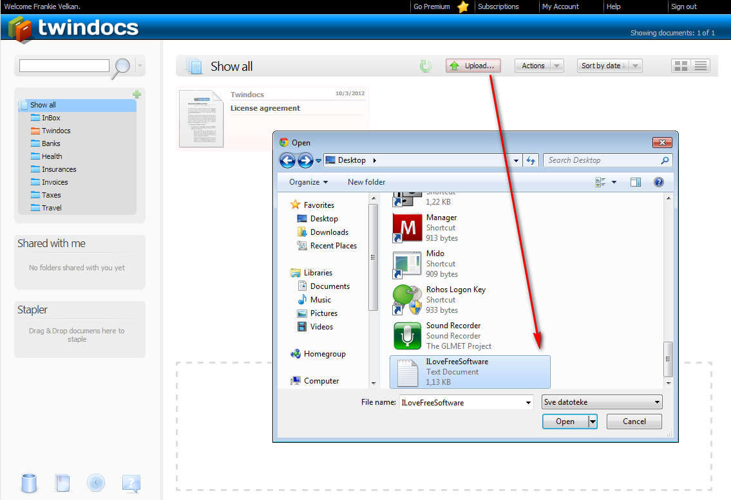Select the Show all folder
The height and width of the screenshot is (500, 731).
(x=77, y=106)
